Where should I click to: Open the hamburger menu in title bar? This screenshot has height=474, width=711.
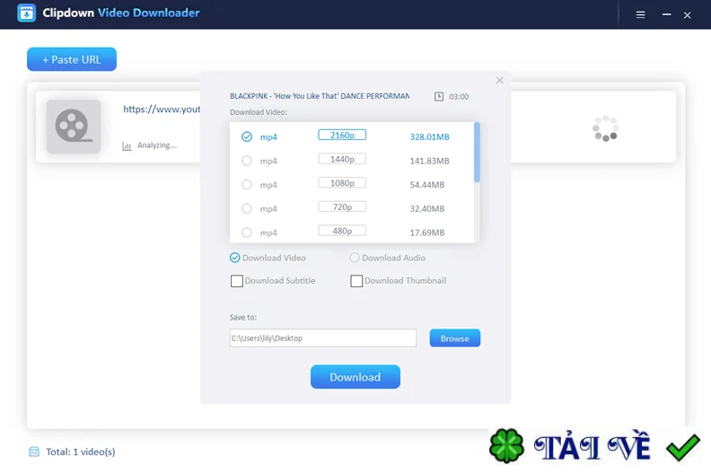640,15
